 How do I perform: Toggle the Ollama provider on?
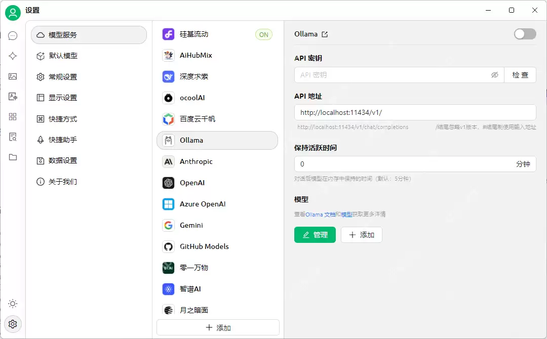[525, 34]
